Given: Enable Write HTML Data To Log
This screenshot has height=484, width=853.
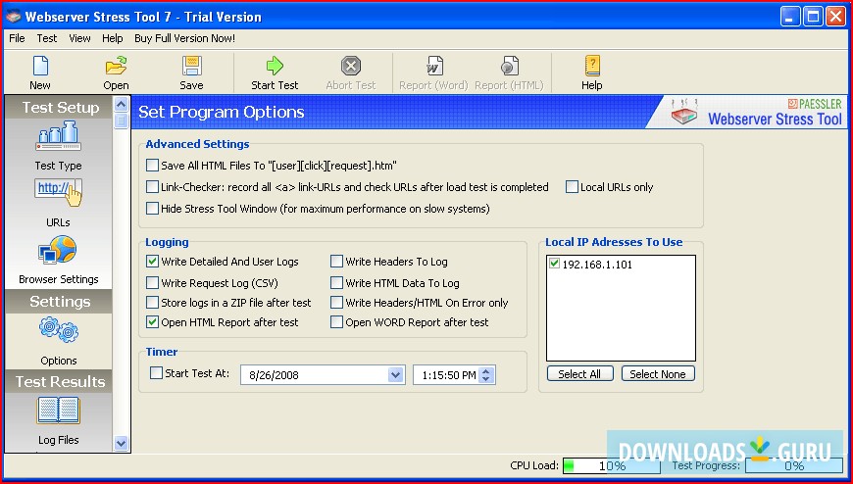Looking at the screenshot, I should point(336,283).
